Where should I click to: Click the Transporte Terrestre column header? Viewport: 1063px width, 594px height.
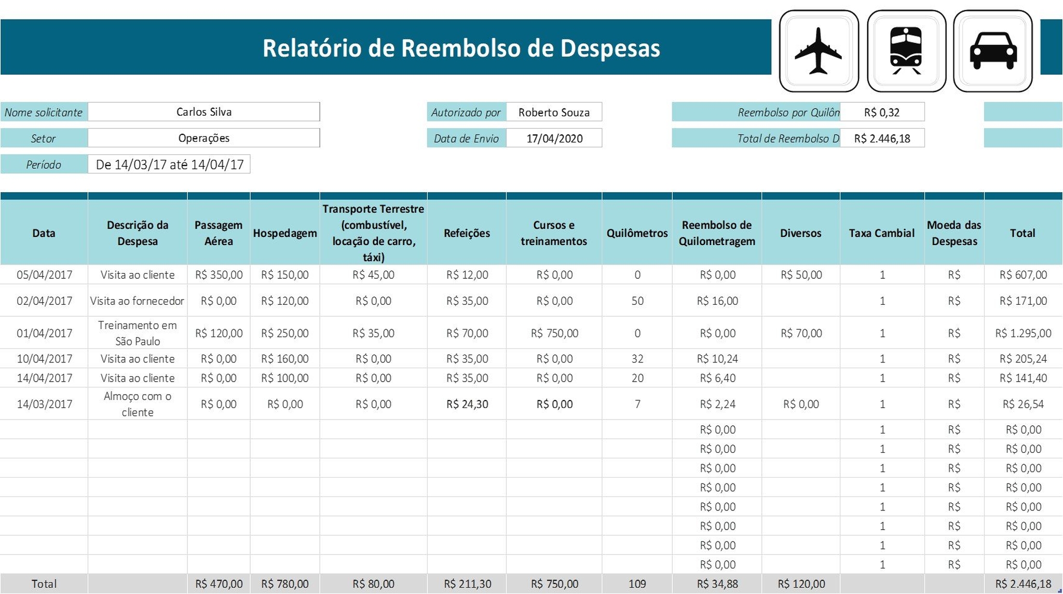click(374, 233)
